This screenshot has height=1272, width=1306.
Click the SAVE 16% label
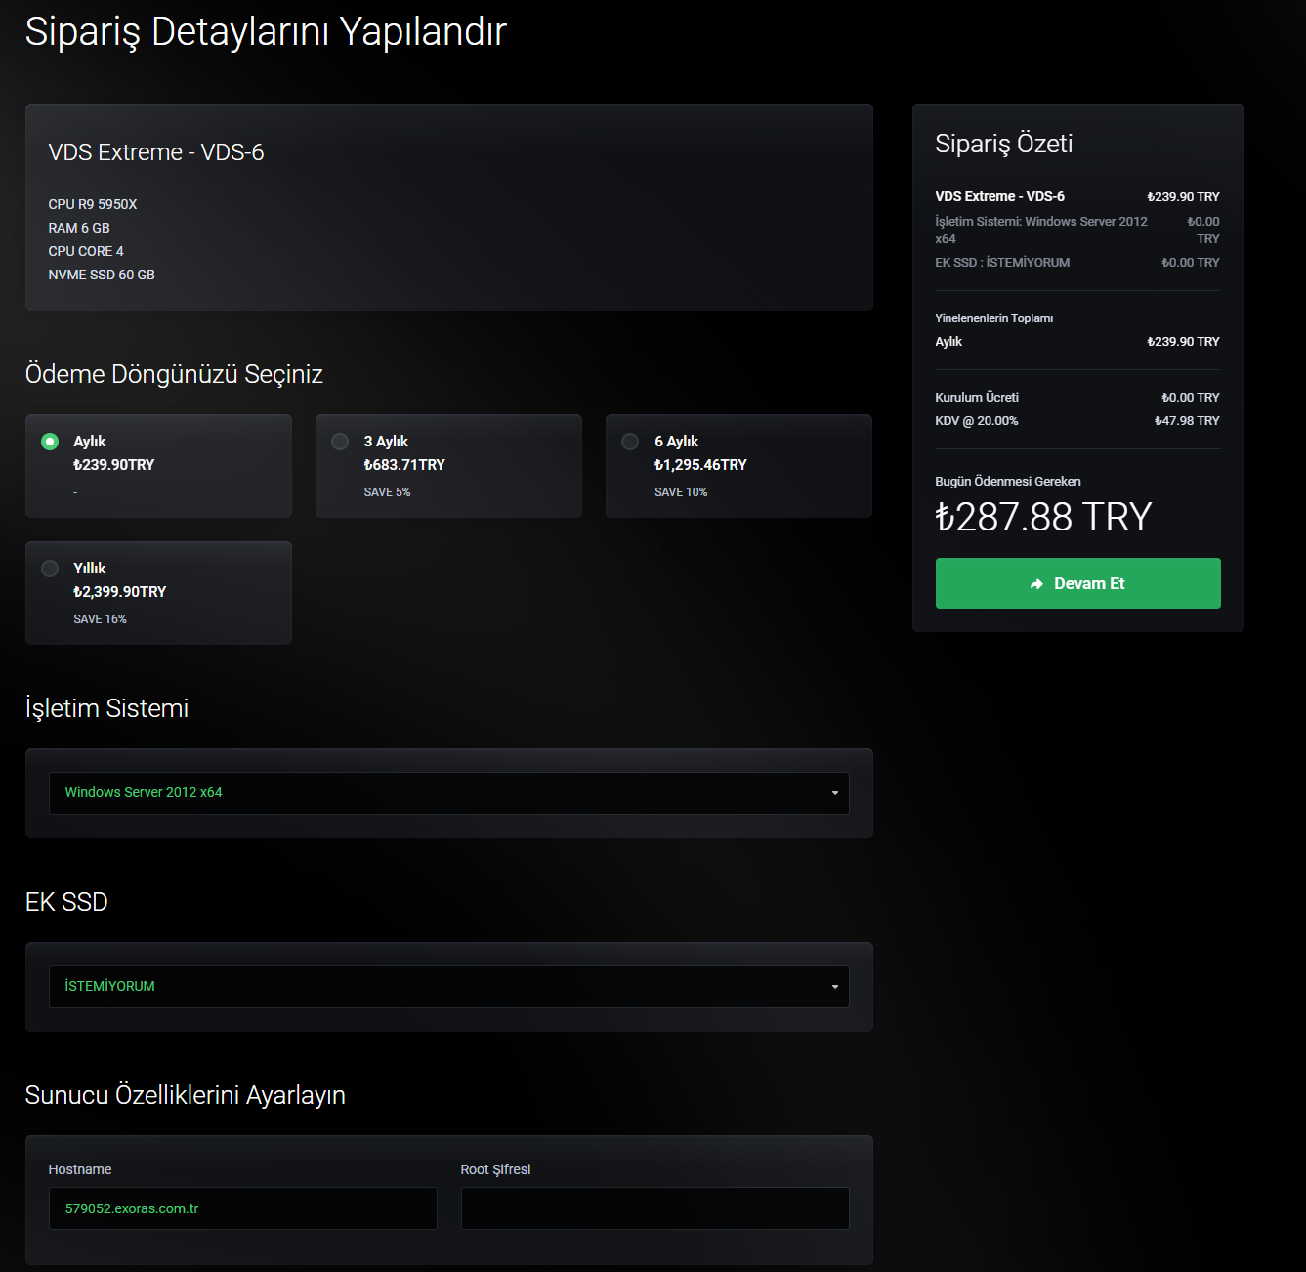[100, 619]
